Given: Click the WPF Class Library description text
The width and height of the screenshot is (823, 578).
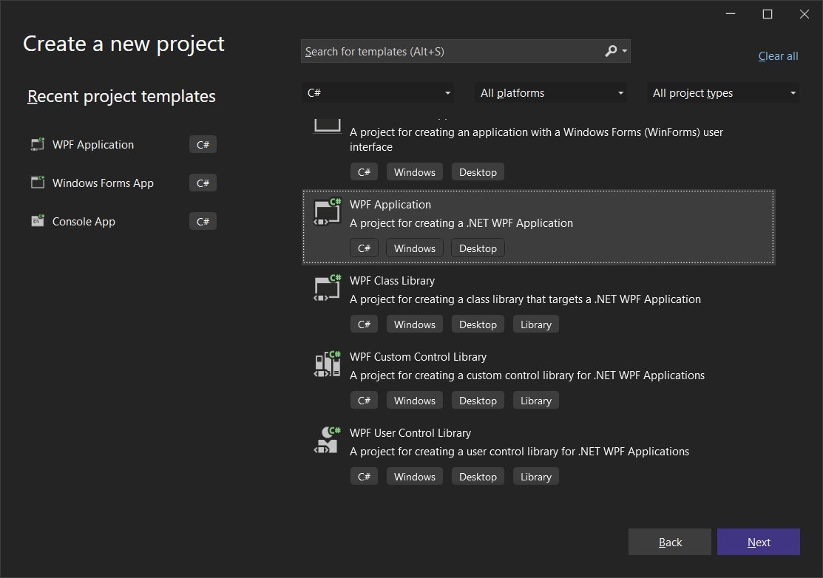Looking at the screenshot, I should (x=525, y=299).
